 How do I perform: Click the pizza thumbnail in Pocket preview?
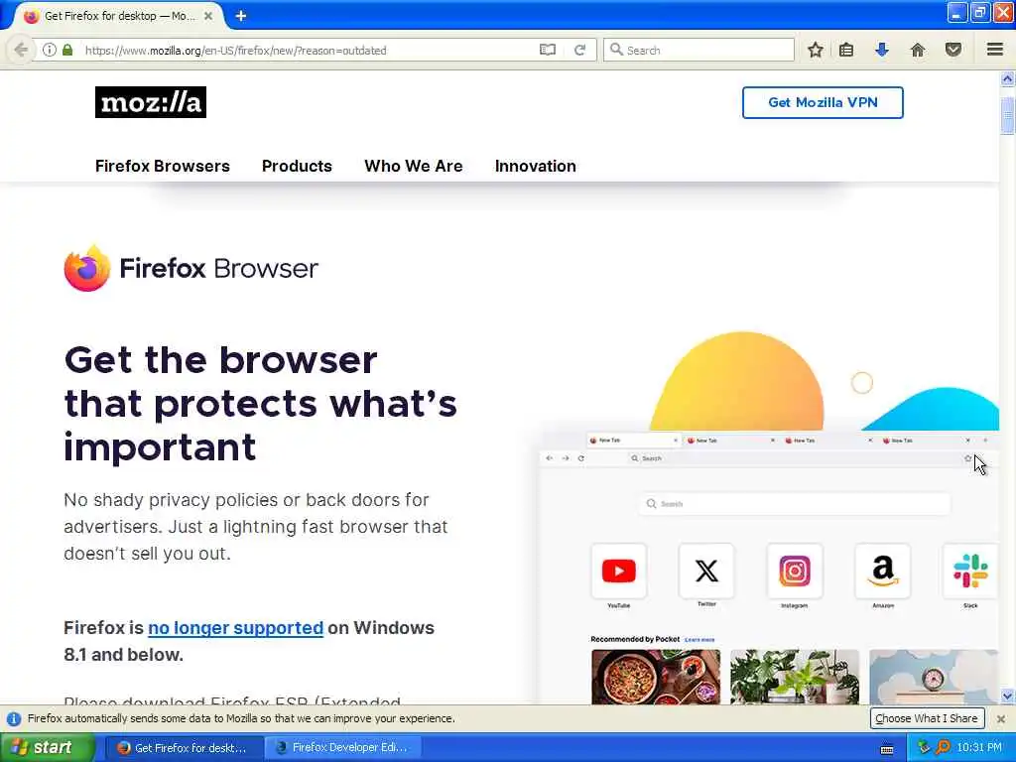point(655,677)
